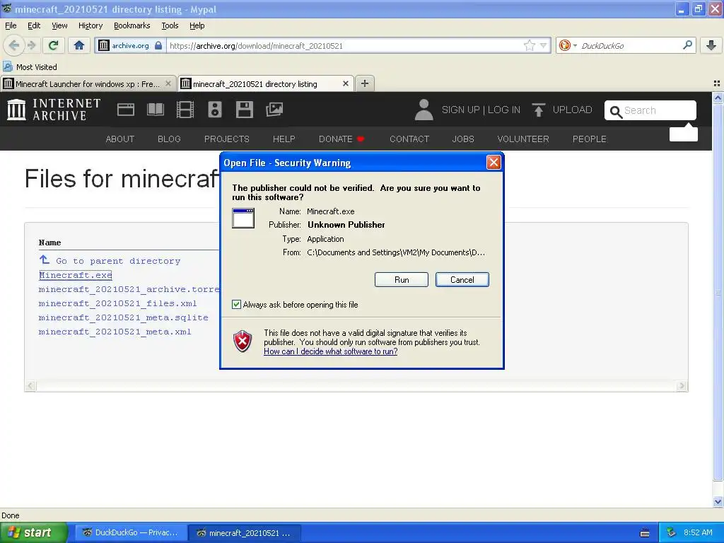Click the padlock site security icon
Viewport: 724px width, 543px height.
pyautogui.click(x=158, y=45)
